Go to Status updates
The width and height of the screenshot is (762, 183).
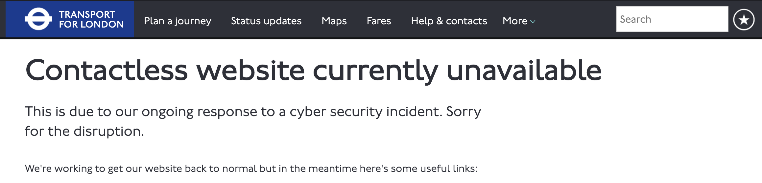(266, 21)
